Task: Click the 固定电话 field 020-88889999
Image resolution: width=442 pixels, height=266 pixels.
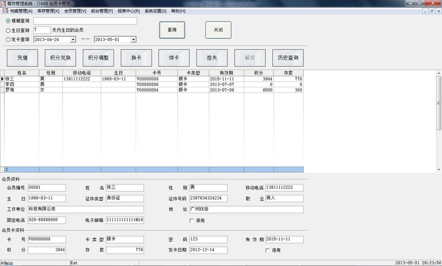Action: (x=47, y=220)
